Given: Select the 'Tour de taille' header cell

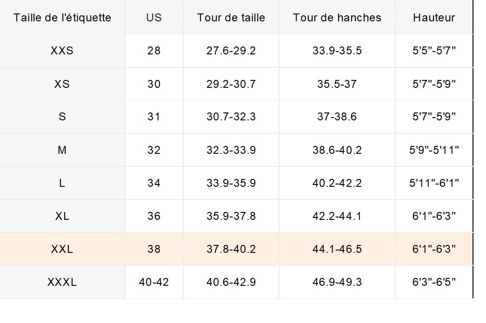Looking at the screenshot, I should point(231,18).
